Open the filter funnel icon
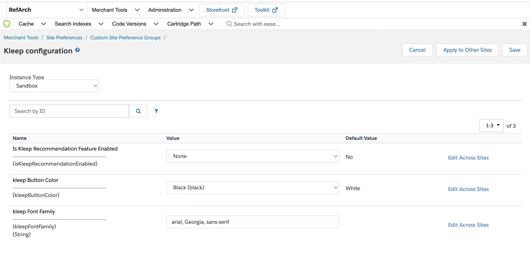The height and width of the screenshot is (258, 530). pyautogui.click(x=157, y=111)
